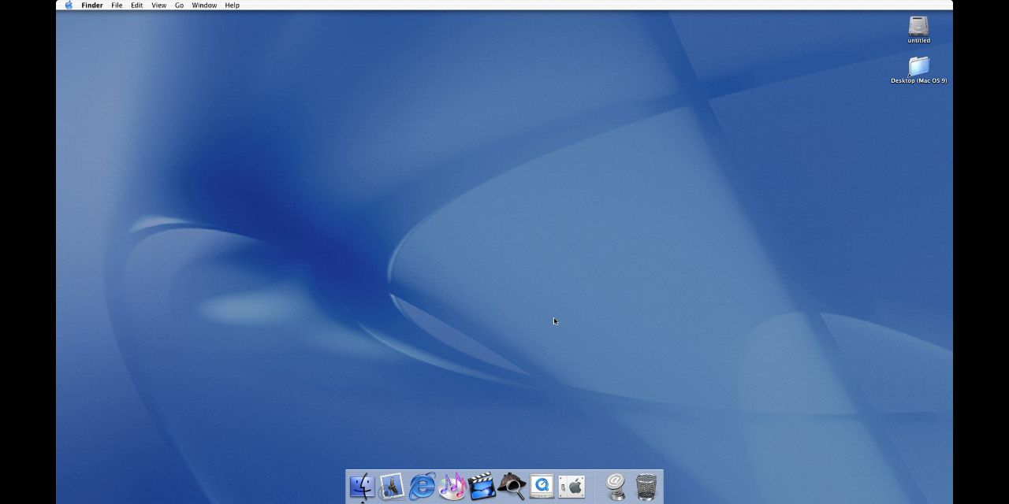Open the Apple menu
The image size is (1009, 504).
(69, 5)
